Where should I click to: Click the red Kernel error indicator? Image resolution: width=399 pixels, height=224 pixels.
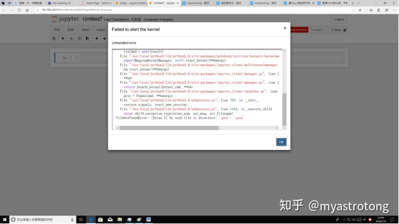click(299, 30)
